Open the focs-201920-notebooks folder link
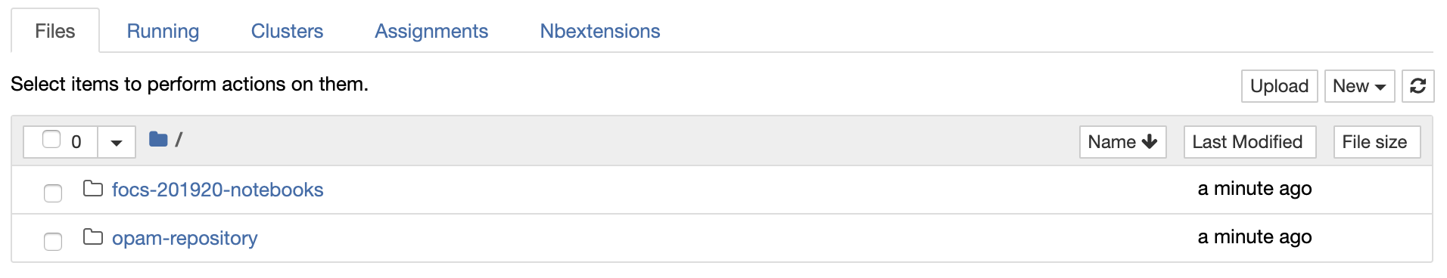1447x278 pixels. click(218, 190)
